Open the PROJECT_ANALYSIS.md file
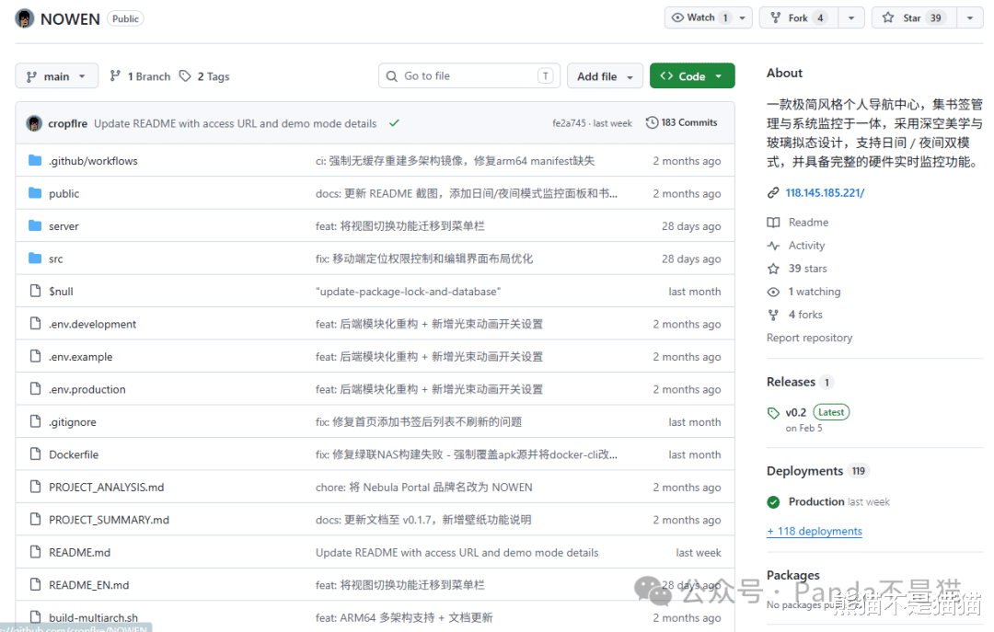 click(107, 487)
